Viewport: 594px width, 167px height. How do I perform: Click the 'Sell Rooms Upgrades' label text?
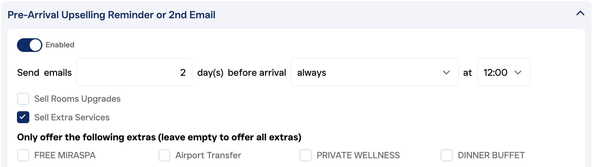pyautogui.click(x=78, y=99)
